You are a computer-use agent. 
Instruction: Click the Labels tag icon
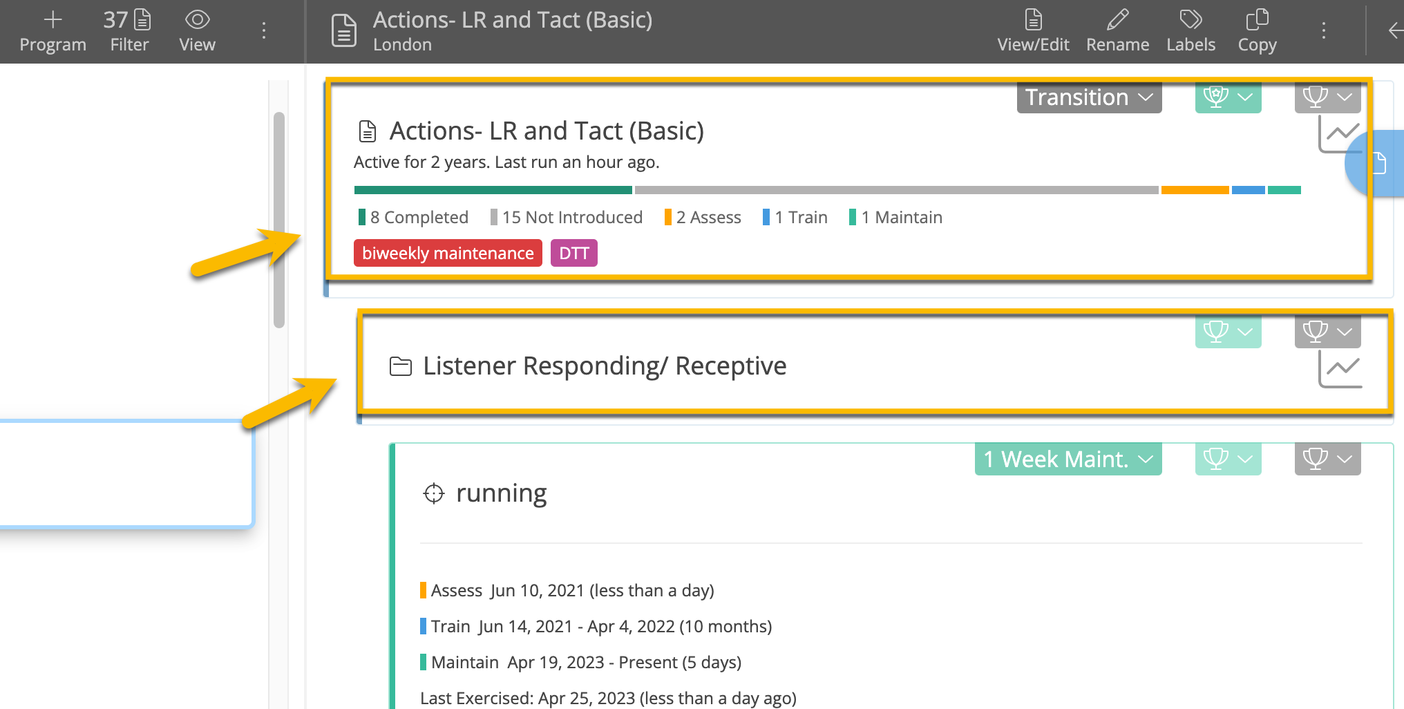pyautogui.click(x=1190, y=31)
